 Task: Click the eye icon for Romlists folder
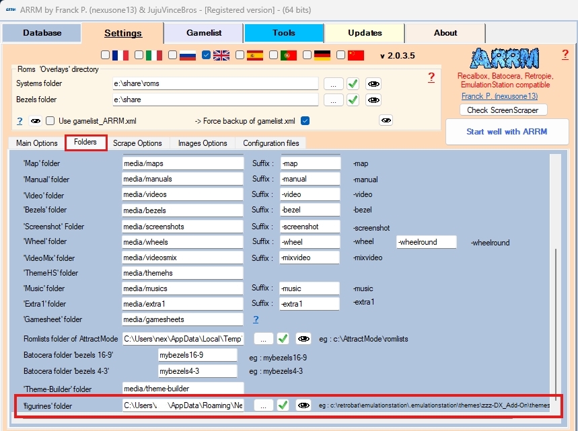click(x=303, y=338)
